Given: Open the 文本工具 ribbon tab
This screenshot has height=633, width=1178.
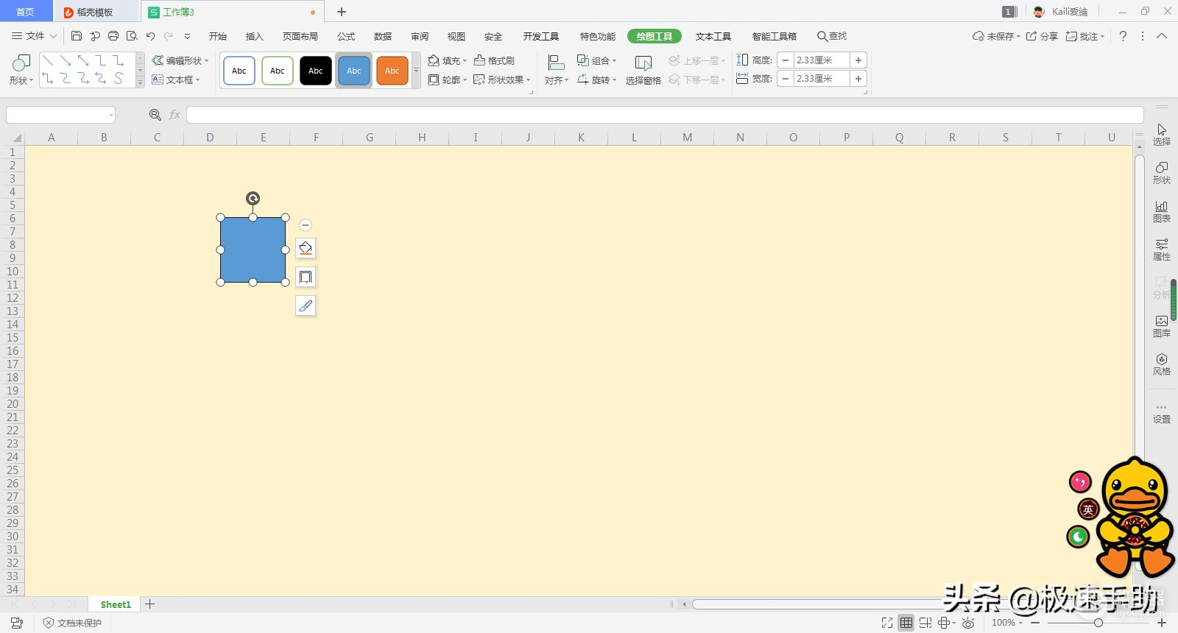Looking at the screenshot, I should click(713, 36).
